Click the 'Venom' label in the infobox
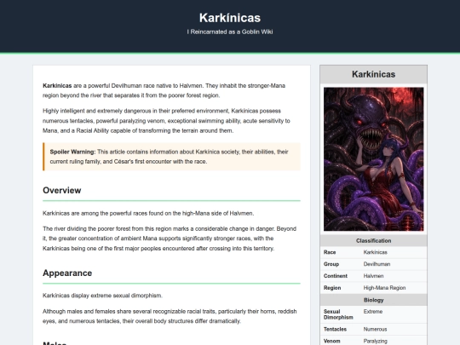 click(332, 341)
